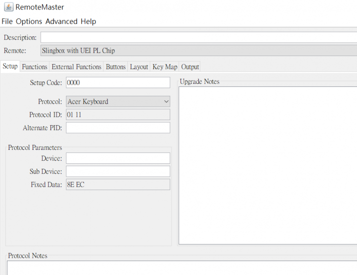Click inside the Protocol Notes area

point(182,268)
